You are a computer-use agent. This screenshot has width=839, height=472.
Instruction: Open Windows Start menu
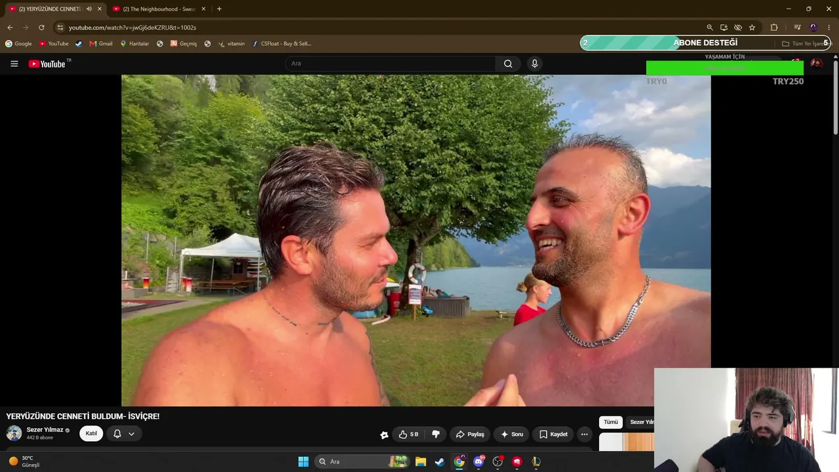[303, 462]
